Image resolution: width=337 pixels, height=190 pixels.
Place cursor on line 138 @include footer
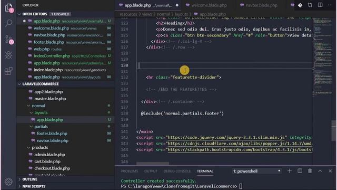pos(182,113)
